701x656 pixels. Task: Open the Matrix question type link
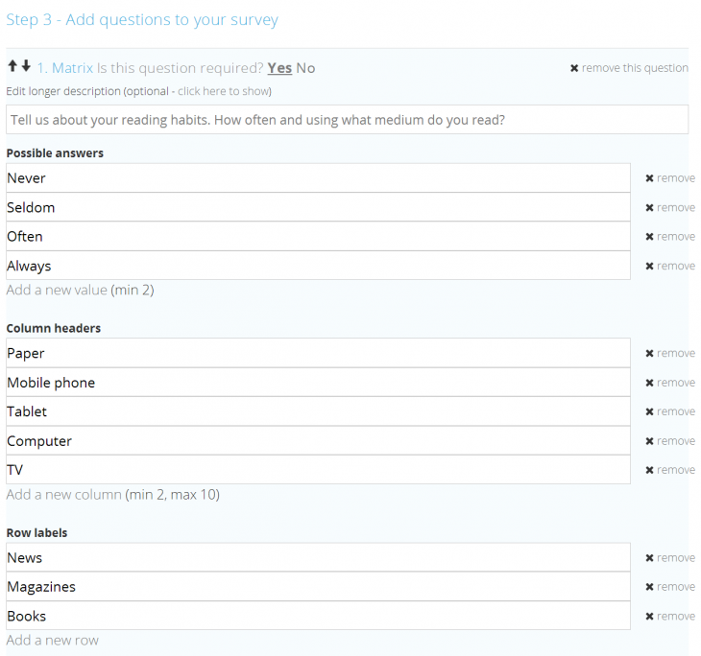[72, 68]
